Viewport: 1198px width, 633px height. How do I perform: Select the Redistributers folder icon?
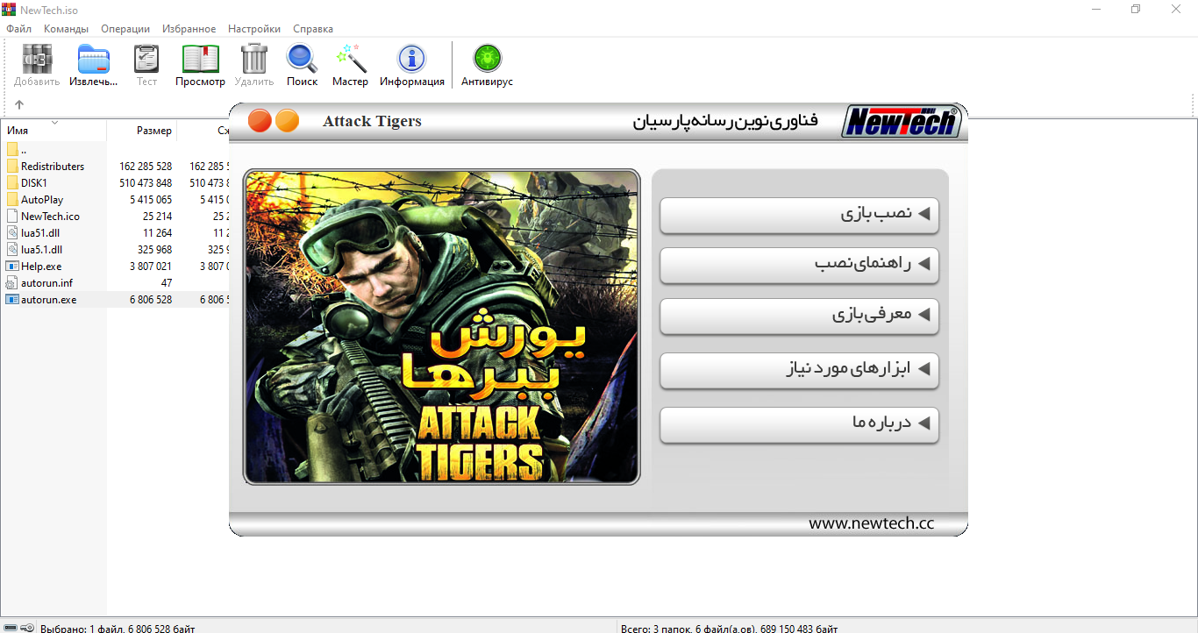tap(12, 167)
